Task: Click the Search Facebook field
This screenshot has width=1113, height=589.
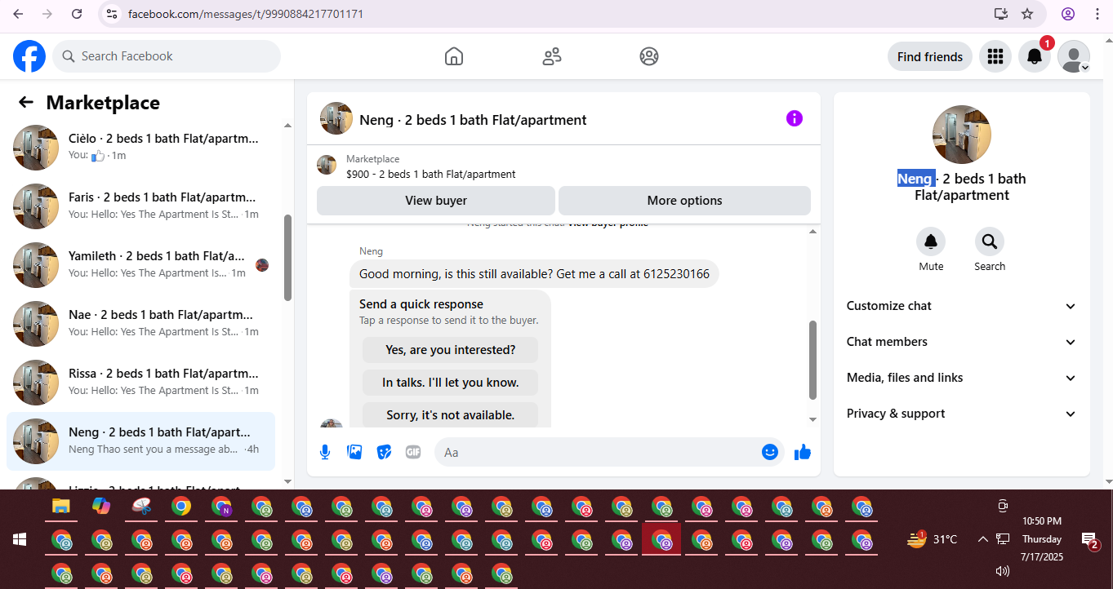Action: tap(167, 56)
